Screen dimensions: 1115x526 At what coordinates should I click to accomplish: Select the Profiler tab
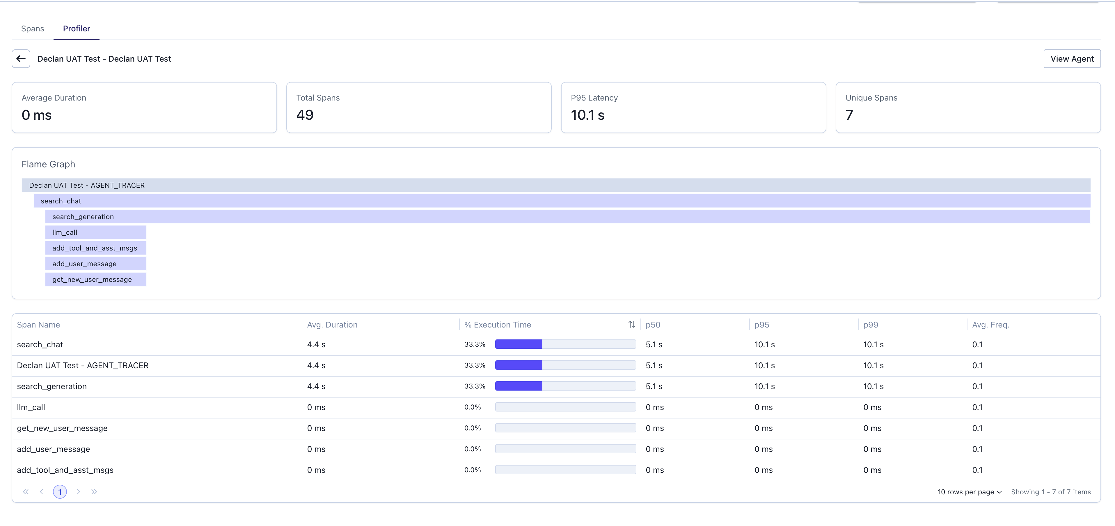76,28
